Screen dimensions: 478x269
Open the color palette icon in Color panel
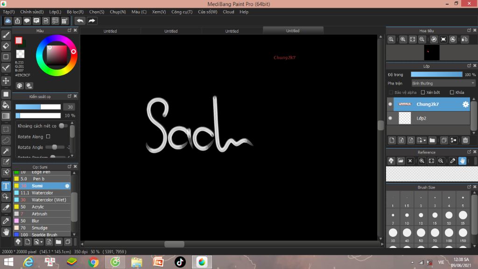(x=20, y=86)
